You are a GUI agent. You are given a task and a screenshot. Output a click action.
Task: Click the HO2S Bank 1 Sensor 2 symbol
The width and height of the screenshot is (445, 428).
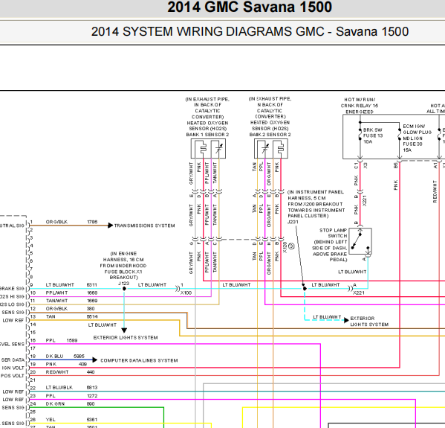click(x=208, y=148)
